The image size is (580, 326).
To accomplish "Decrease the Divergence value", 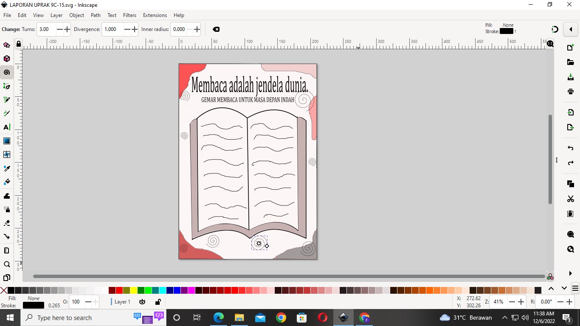I will coord(127,29).
